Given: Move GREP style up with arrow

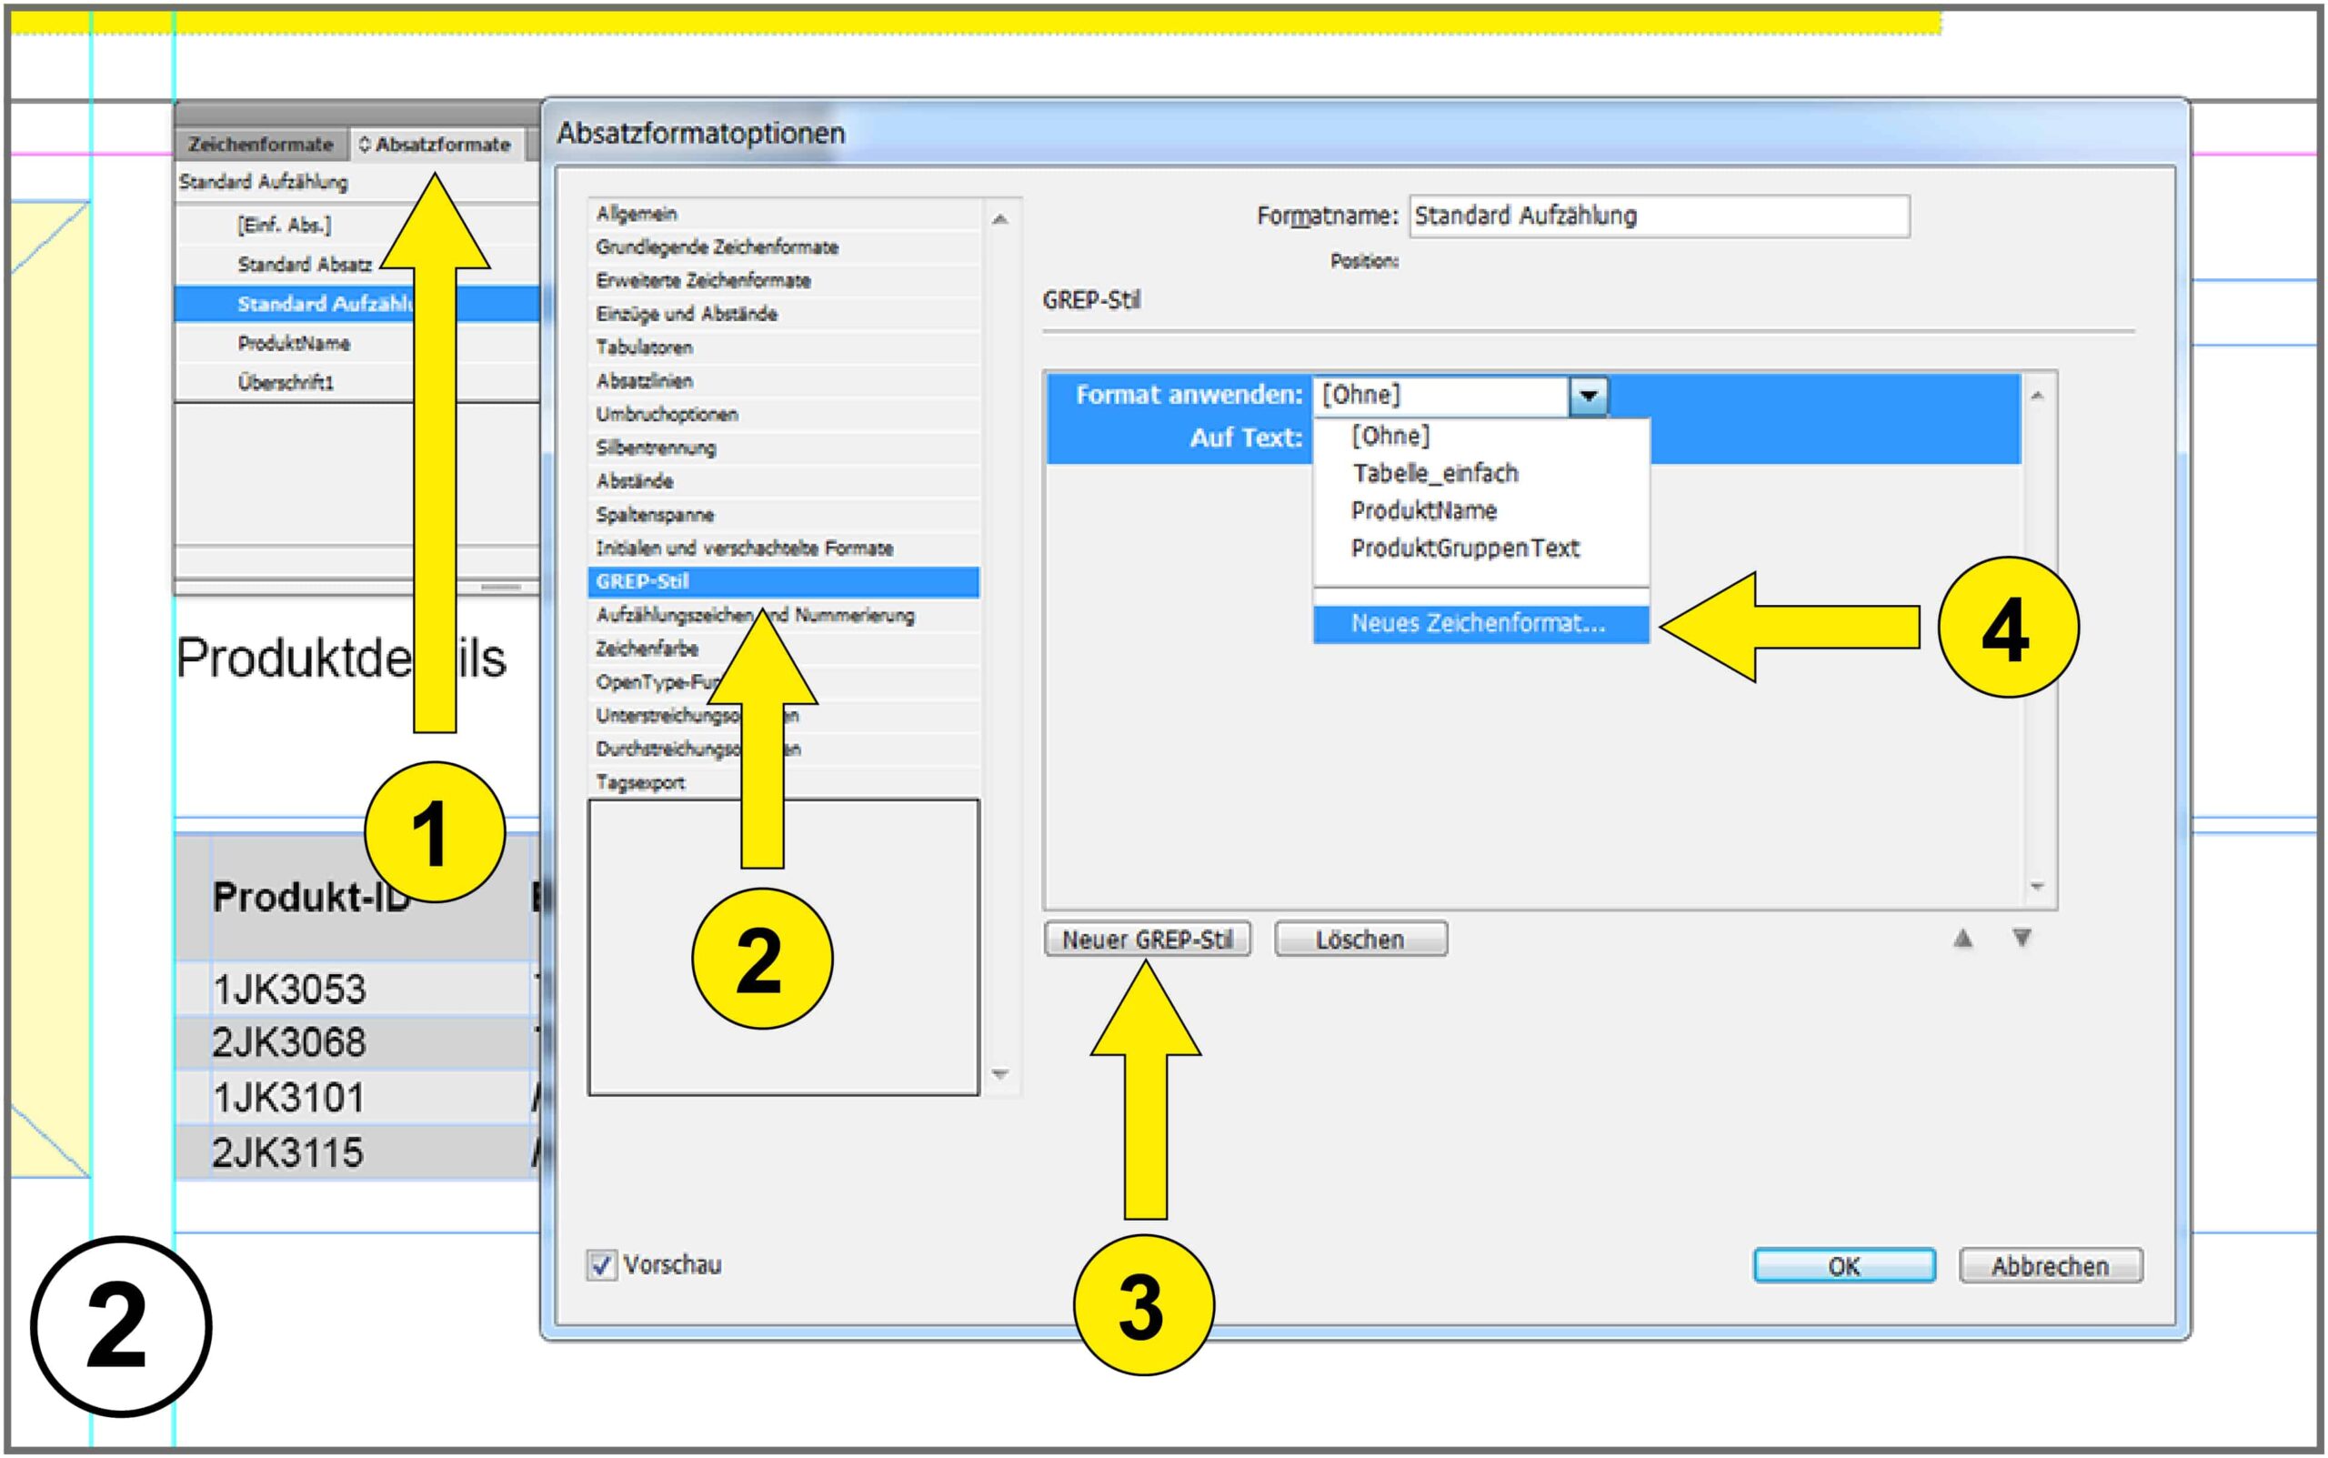Looking at the screenshot, I should [x=1962, y=939].
